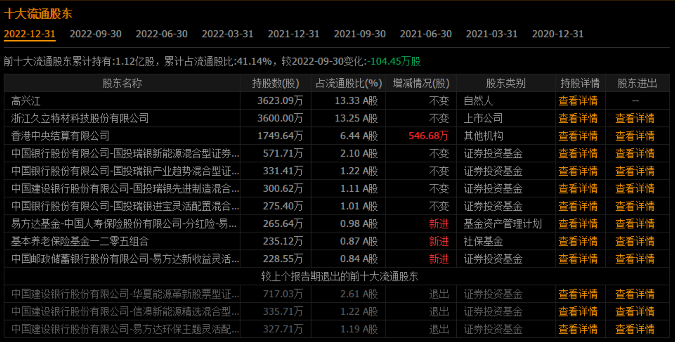Click the 占流通股比(%) column header
This screenshot has width=675, height=342.
[x=349, y=83]
